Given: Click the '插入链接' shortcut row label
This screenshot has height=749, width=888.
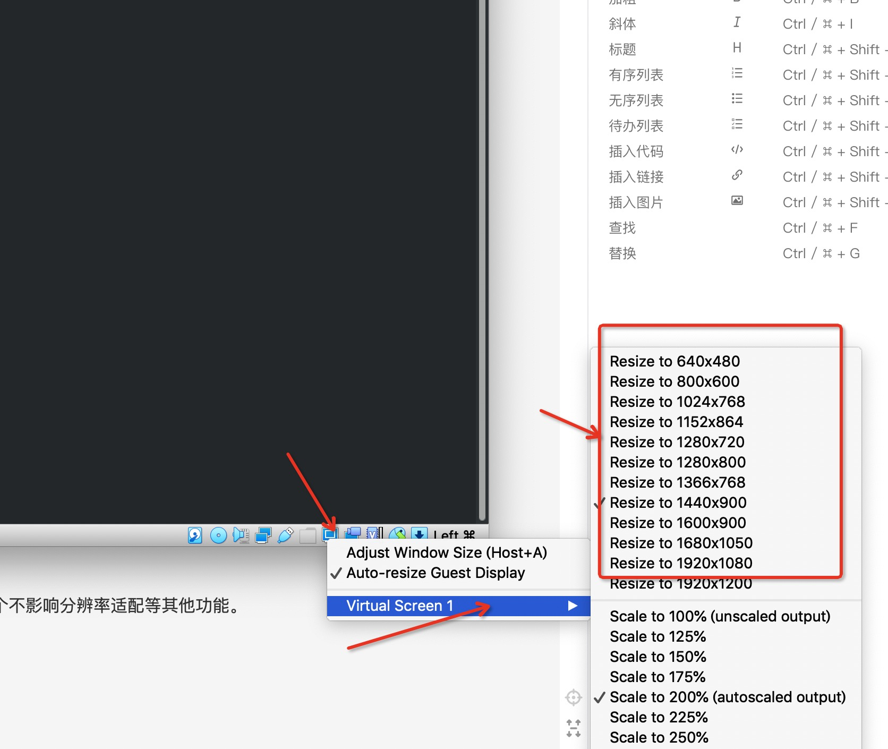Looking at the screenshot, I should [x=636, y=177].
